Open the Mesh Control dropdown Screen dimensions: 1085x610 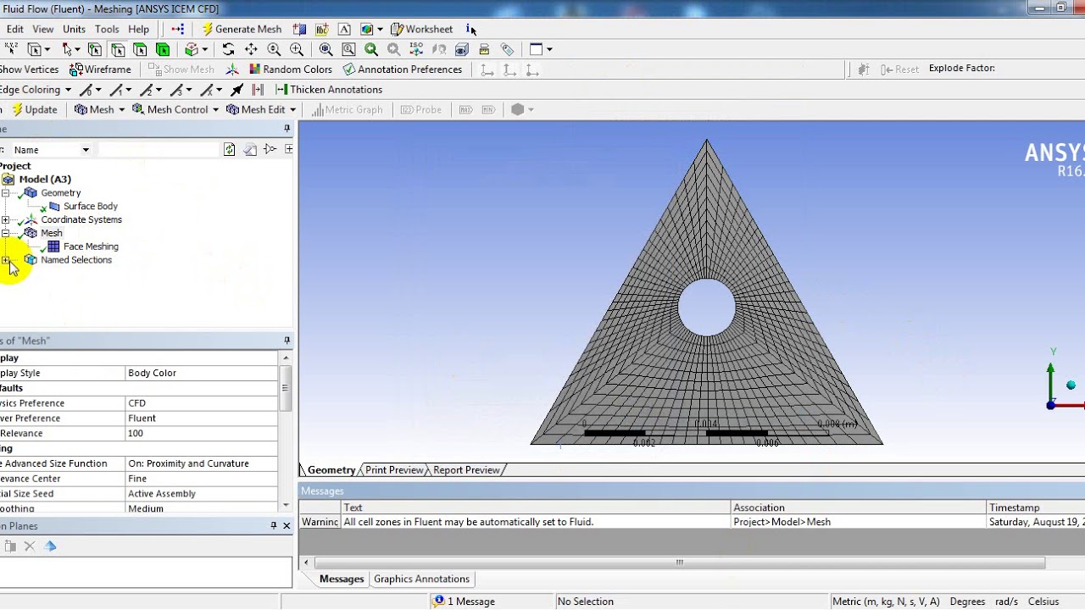point(175,109)
